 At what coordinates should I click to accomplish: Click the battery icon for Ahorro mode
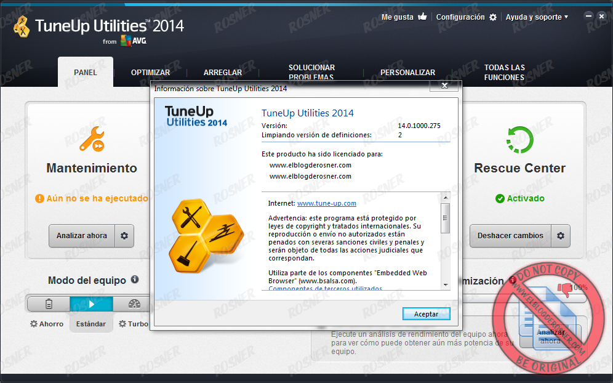[x=48, y=304]
